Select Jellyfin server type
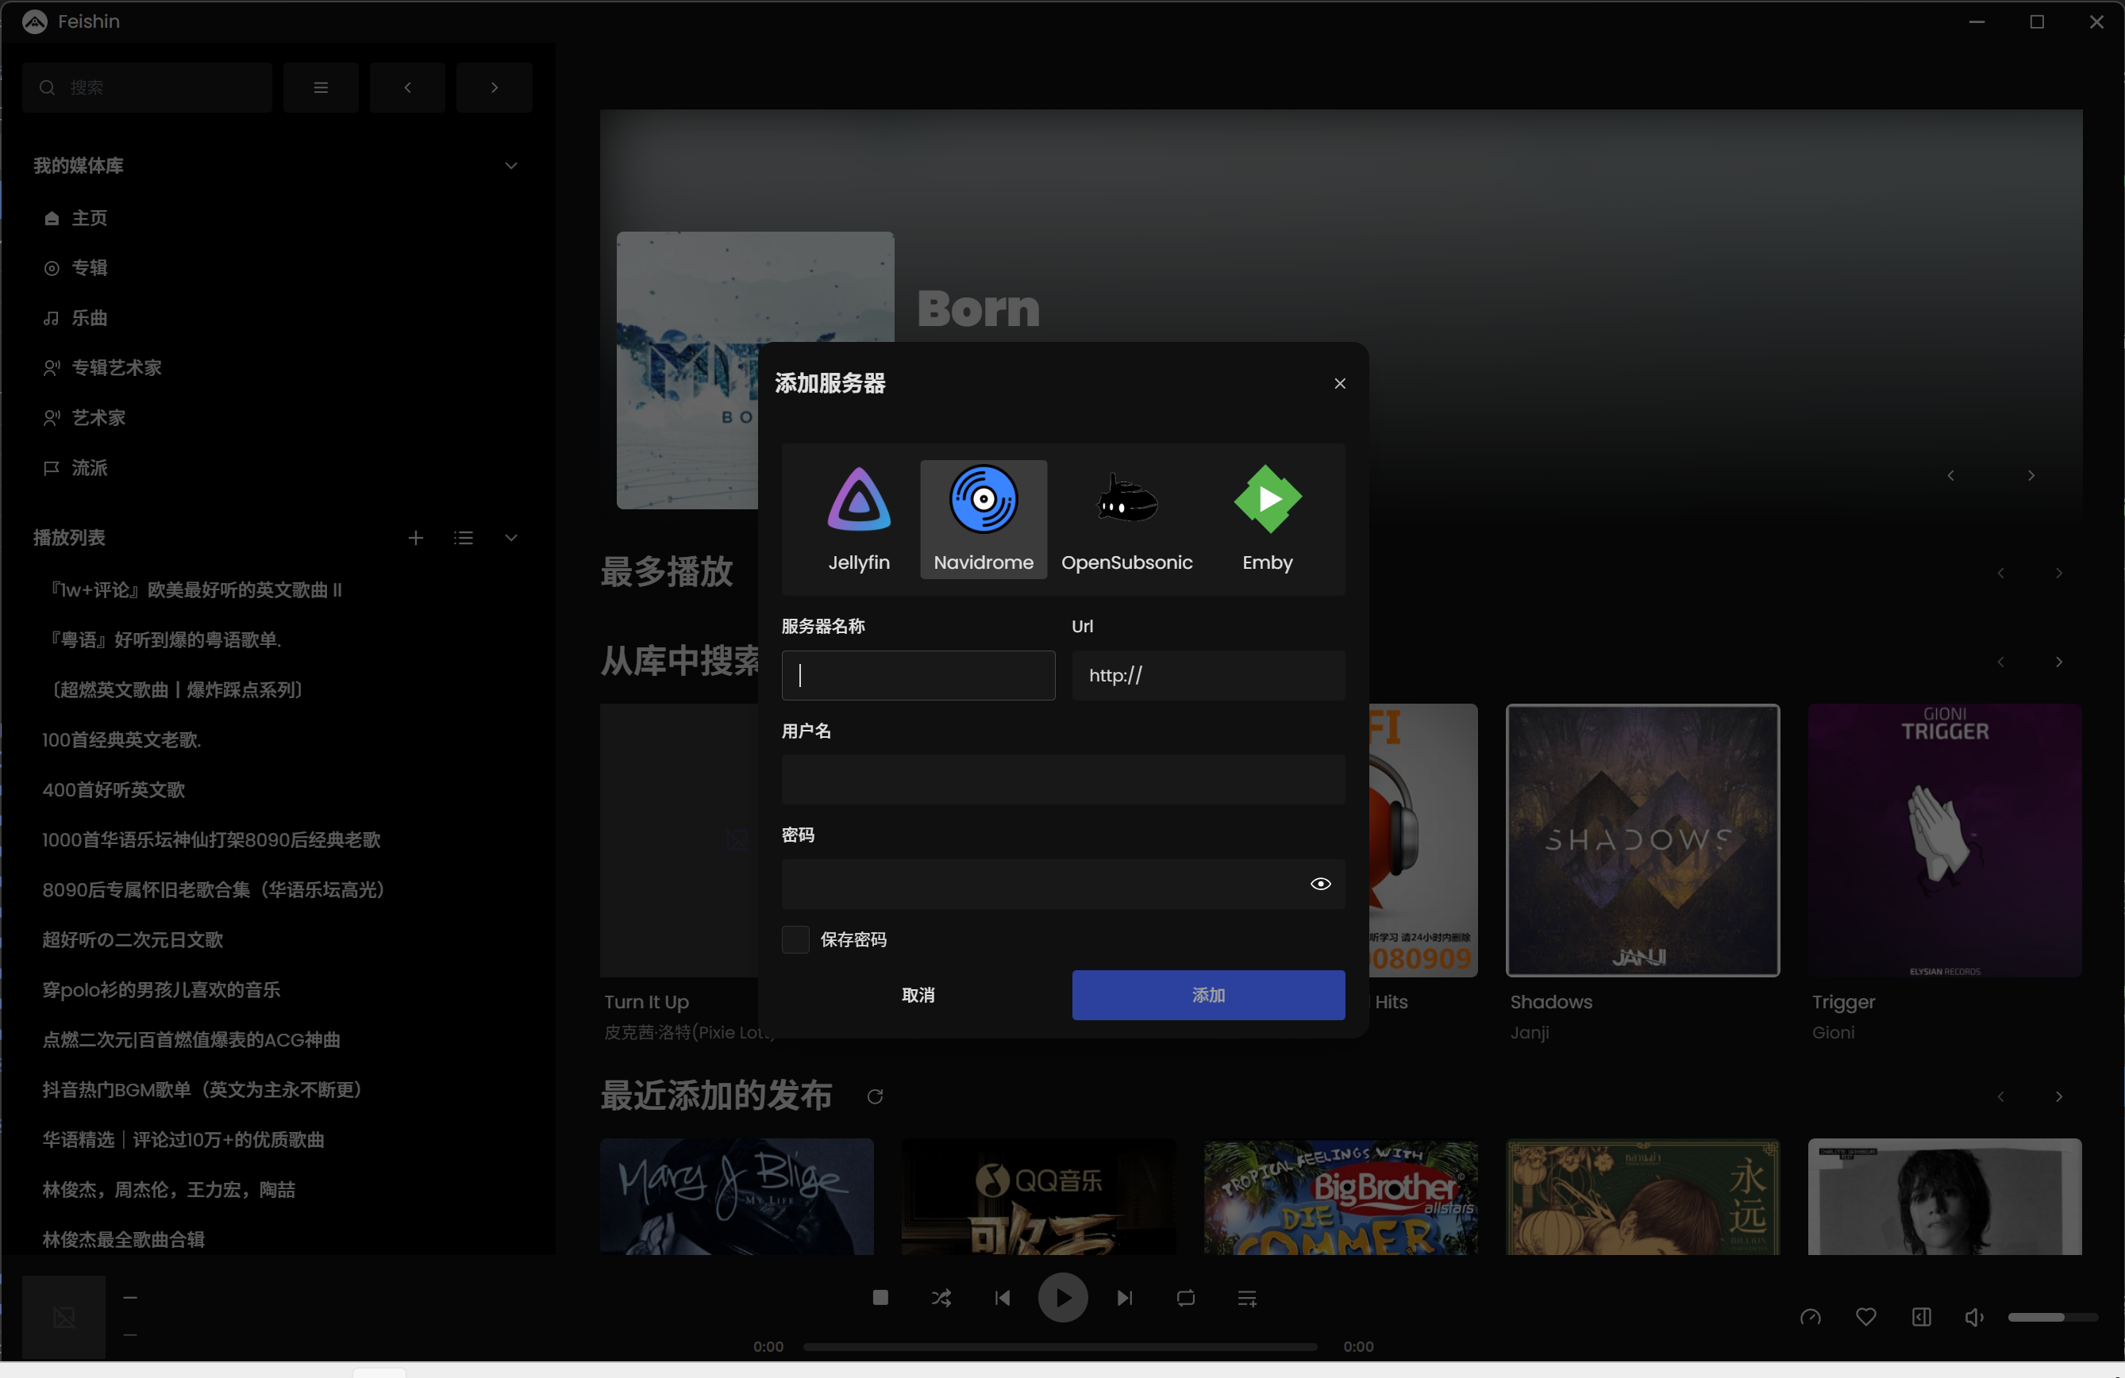Screen dimensions: 2125x1378 [858, 520]
